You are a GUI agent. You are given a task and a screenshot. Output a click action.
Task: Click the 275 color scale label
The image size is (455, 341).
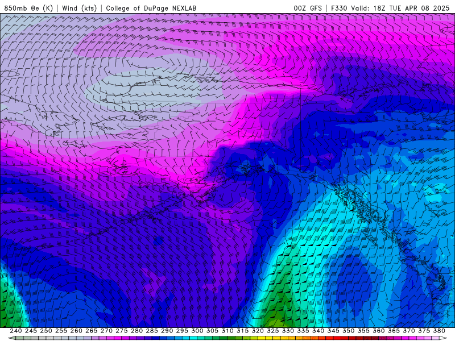(x=122, y=331)
